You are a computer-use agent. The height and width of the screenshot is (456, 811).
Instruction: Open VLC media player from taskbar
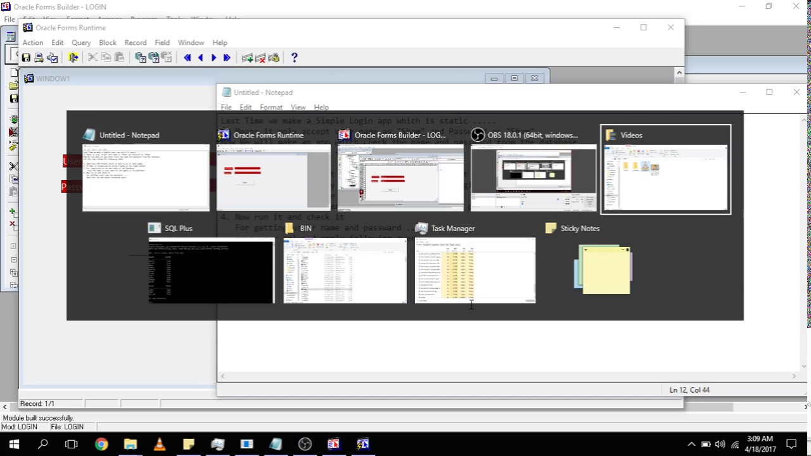tap(159, 444)
